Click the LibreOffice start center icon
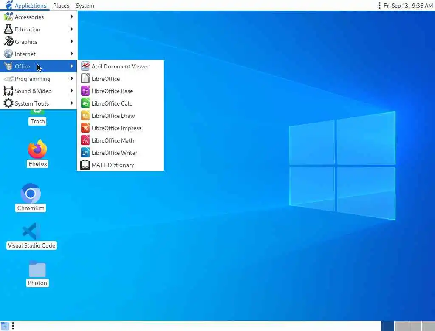This screenshot has height=331, width=435. 85,79
